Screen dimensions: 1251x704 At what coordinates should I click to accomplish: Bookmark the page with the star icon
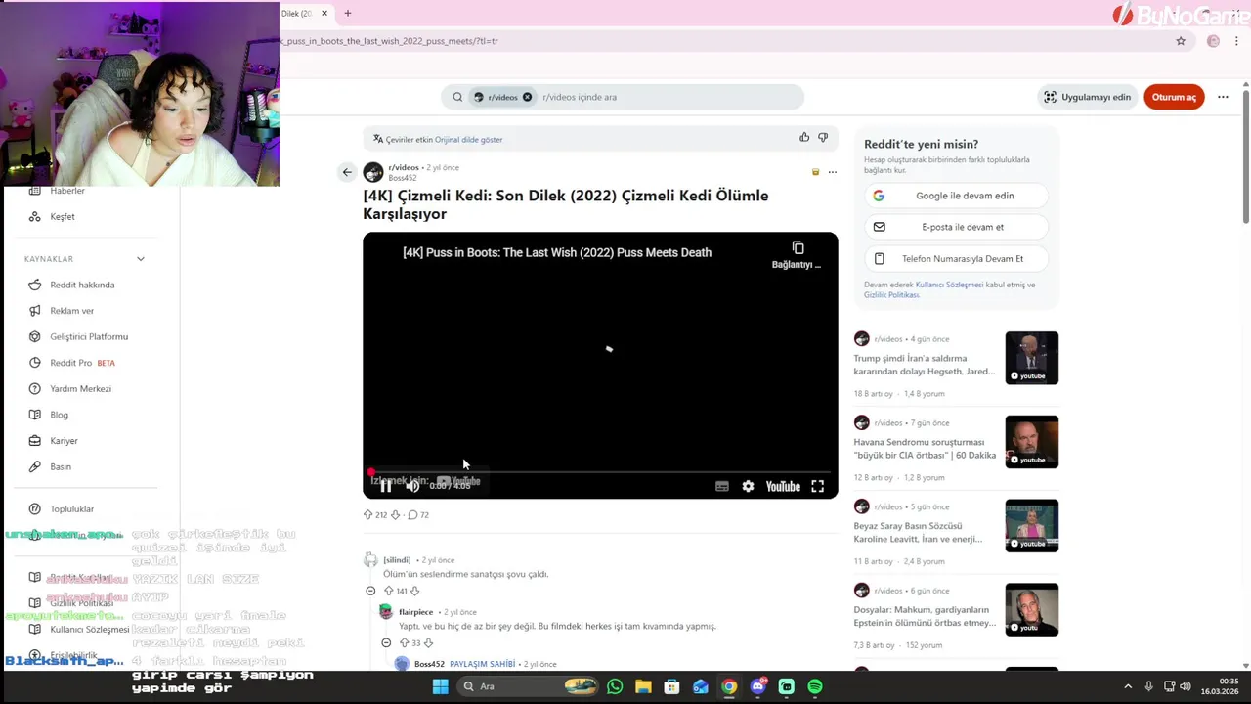pos(1181,41)
